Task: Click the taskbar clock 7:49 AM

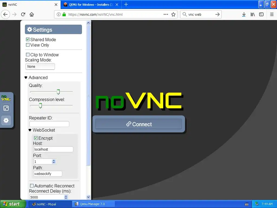Action: (267, 204)
